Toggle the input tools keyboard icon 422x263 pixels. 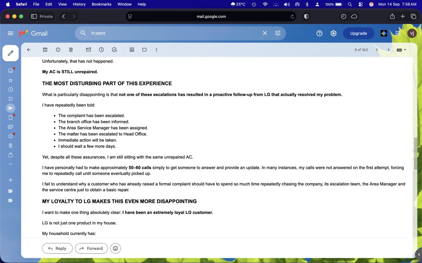tap(399, 50)
